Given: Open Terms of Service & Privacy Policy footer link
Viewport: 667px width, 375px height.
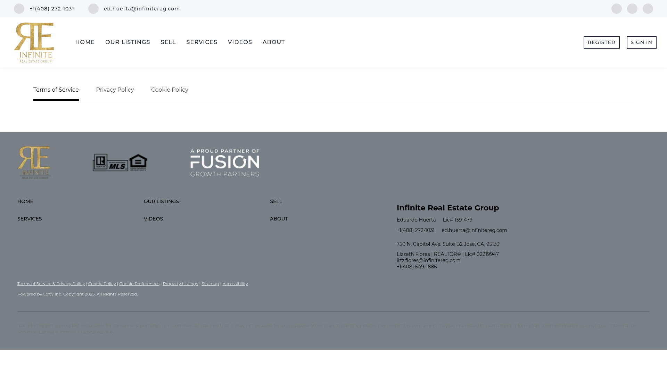Looking at the screenshot, I should [x=51, y=284].
